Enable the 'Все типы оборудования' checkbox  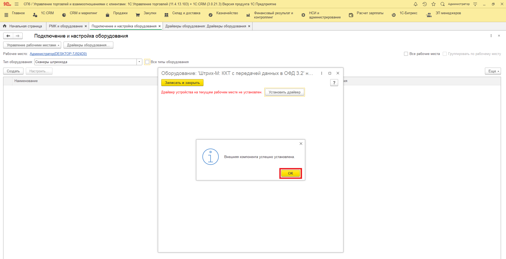point(147,62)
